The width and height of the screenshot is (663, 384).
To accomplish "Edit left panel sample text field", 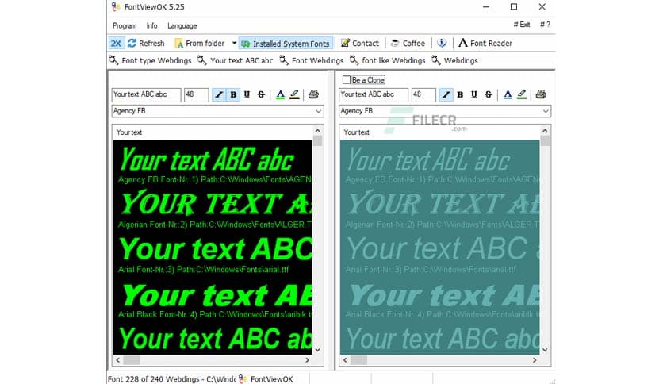I will 146,94.
